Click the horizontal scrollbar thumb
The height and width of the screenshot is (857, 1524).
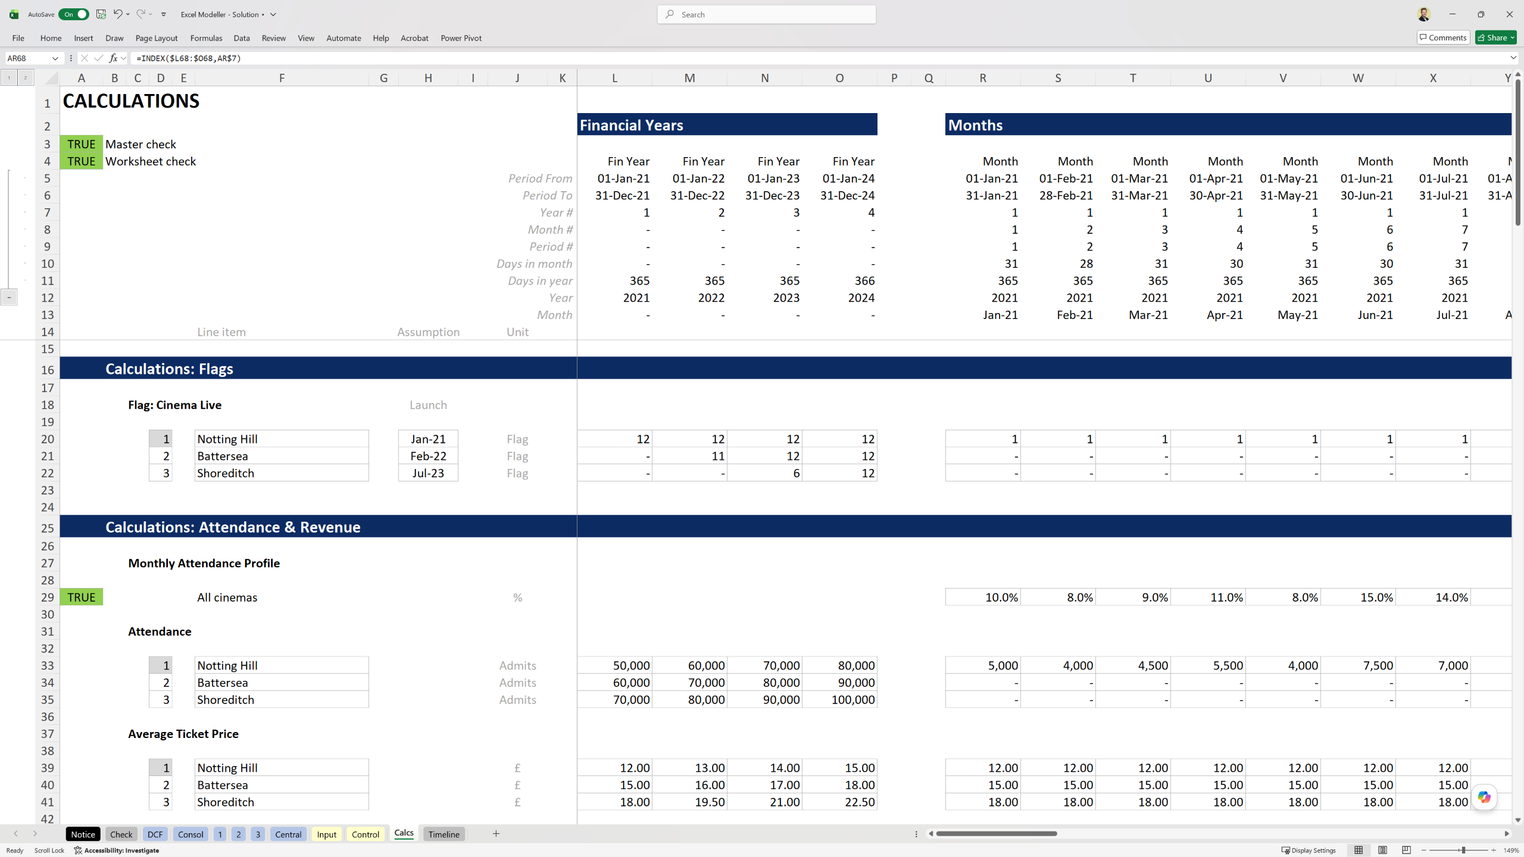(997, 834)
